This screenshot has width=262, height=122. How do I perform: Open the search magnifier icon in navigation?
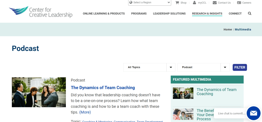click(249, 13)
